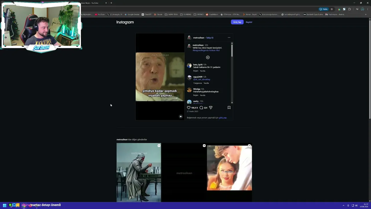Open the batu_kp16 username

pyautogui.click(x=198, y=65)
